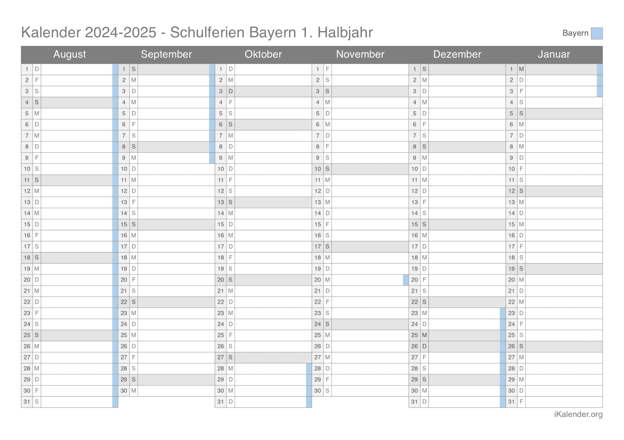Select Oktober 24 row
The height and width of the screenshot is (440, 624).
pyautogui.click(x=263, y=324)
